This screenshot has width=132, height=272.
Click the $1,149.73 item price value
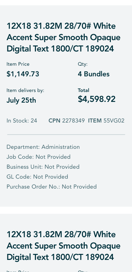click(x=23, y=74)
